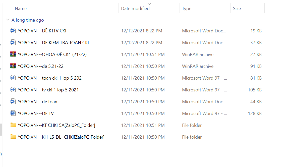Click Word icon of ĐỀ KTTV CKI file
The image size is (286, 167).
[13, 31]
